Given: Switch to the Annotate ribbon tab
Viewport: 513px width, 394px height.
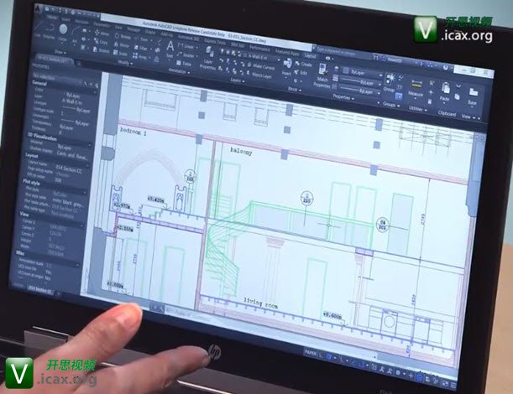Looking at the screenshot, I should point(81,22).
